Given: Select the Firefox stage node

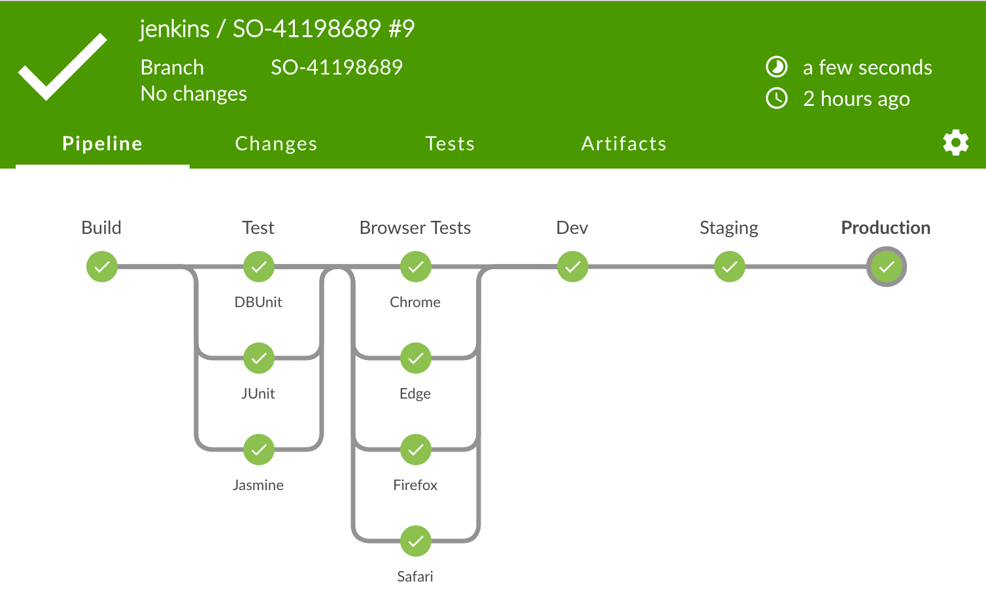Looking at the screenshot, I should coord(416,450).
